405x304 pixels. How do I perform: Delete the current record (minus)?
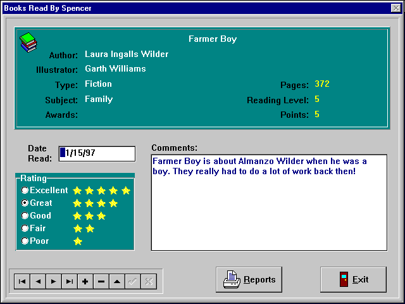click(x=101, y=282)
